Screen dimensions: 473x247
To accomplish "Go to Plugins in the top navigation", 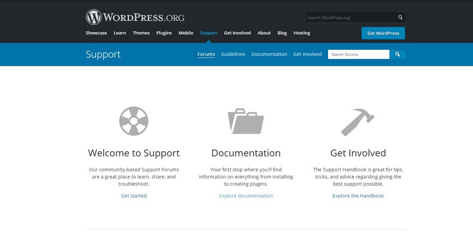I will [x=164, y=33].
